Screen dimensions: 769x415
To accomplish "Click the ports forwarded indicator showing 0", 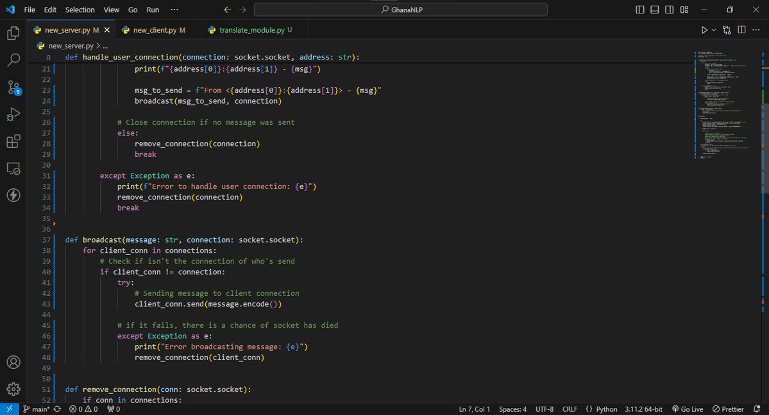I will click(114, 409).
